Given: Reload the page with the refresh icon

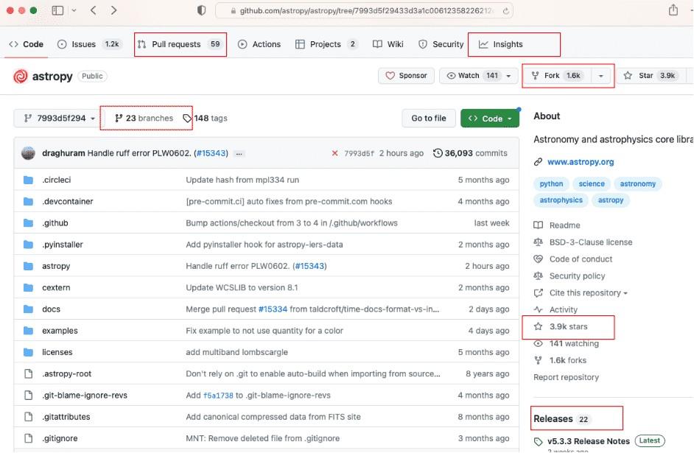Looking at the screenshot, I should (x=505, y=11).
